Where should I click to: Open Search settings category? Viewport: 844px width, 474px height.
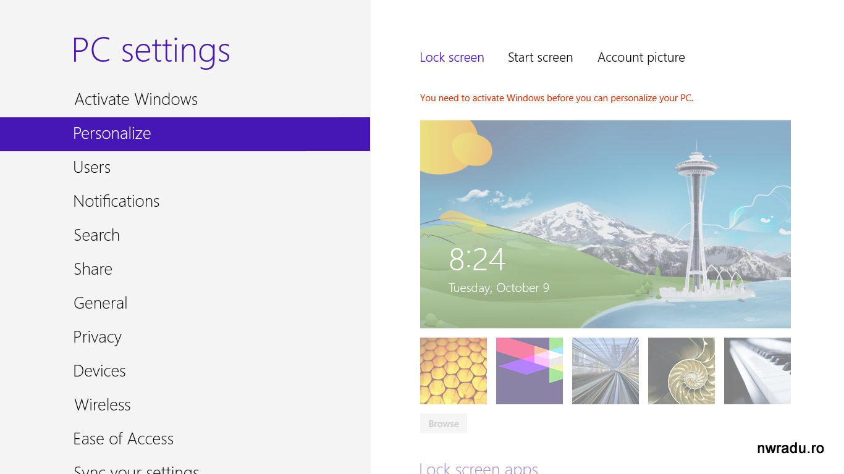click(96, 235)
